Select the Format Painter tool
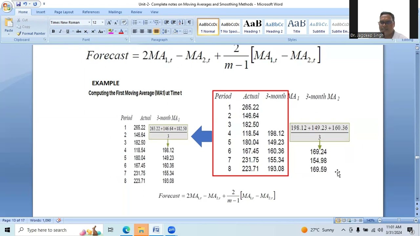The image size is (420, 236). point(31,33)
